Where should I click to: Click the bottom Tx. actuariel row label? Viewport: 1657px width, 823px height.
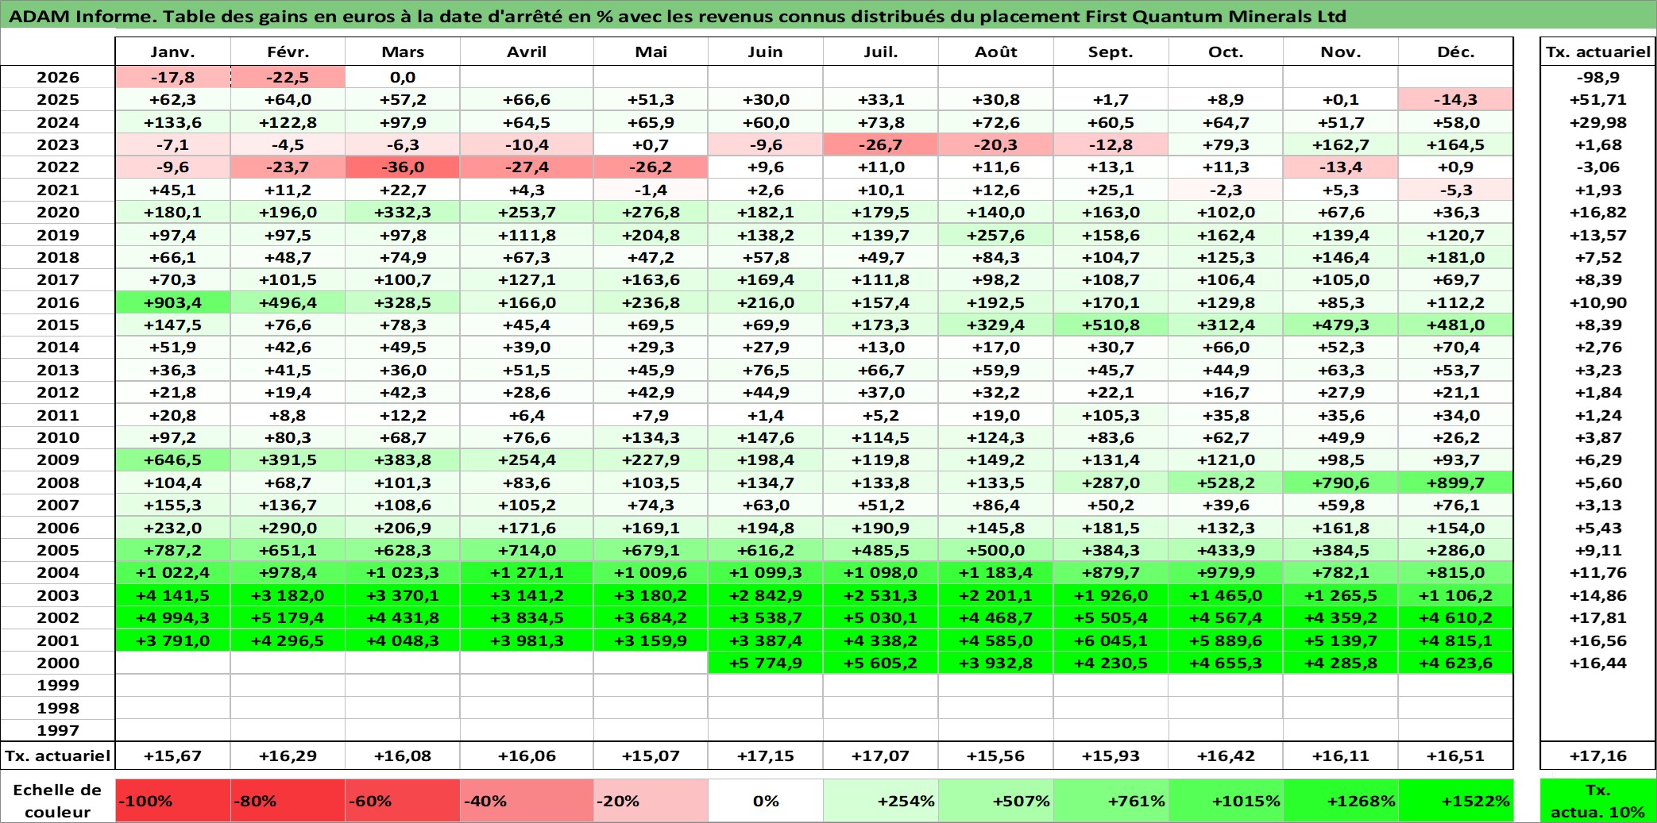click(58, 756)
